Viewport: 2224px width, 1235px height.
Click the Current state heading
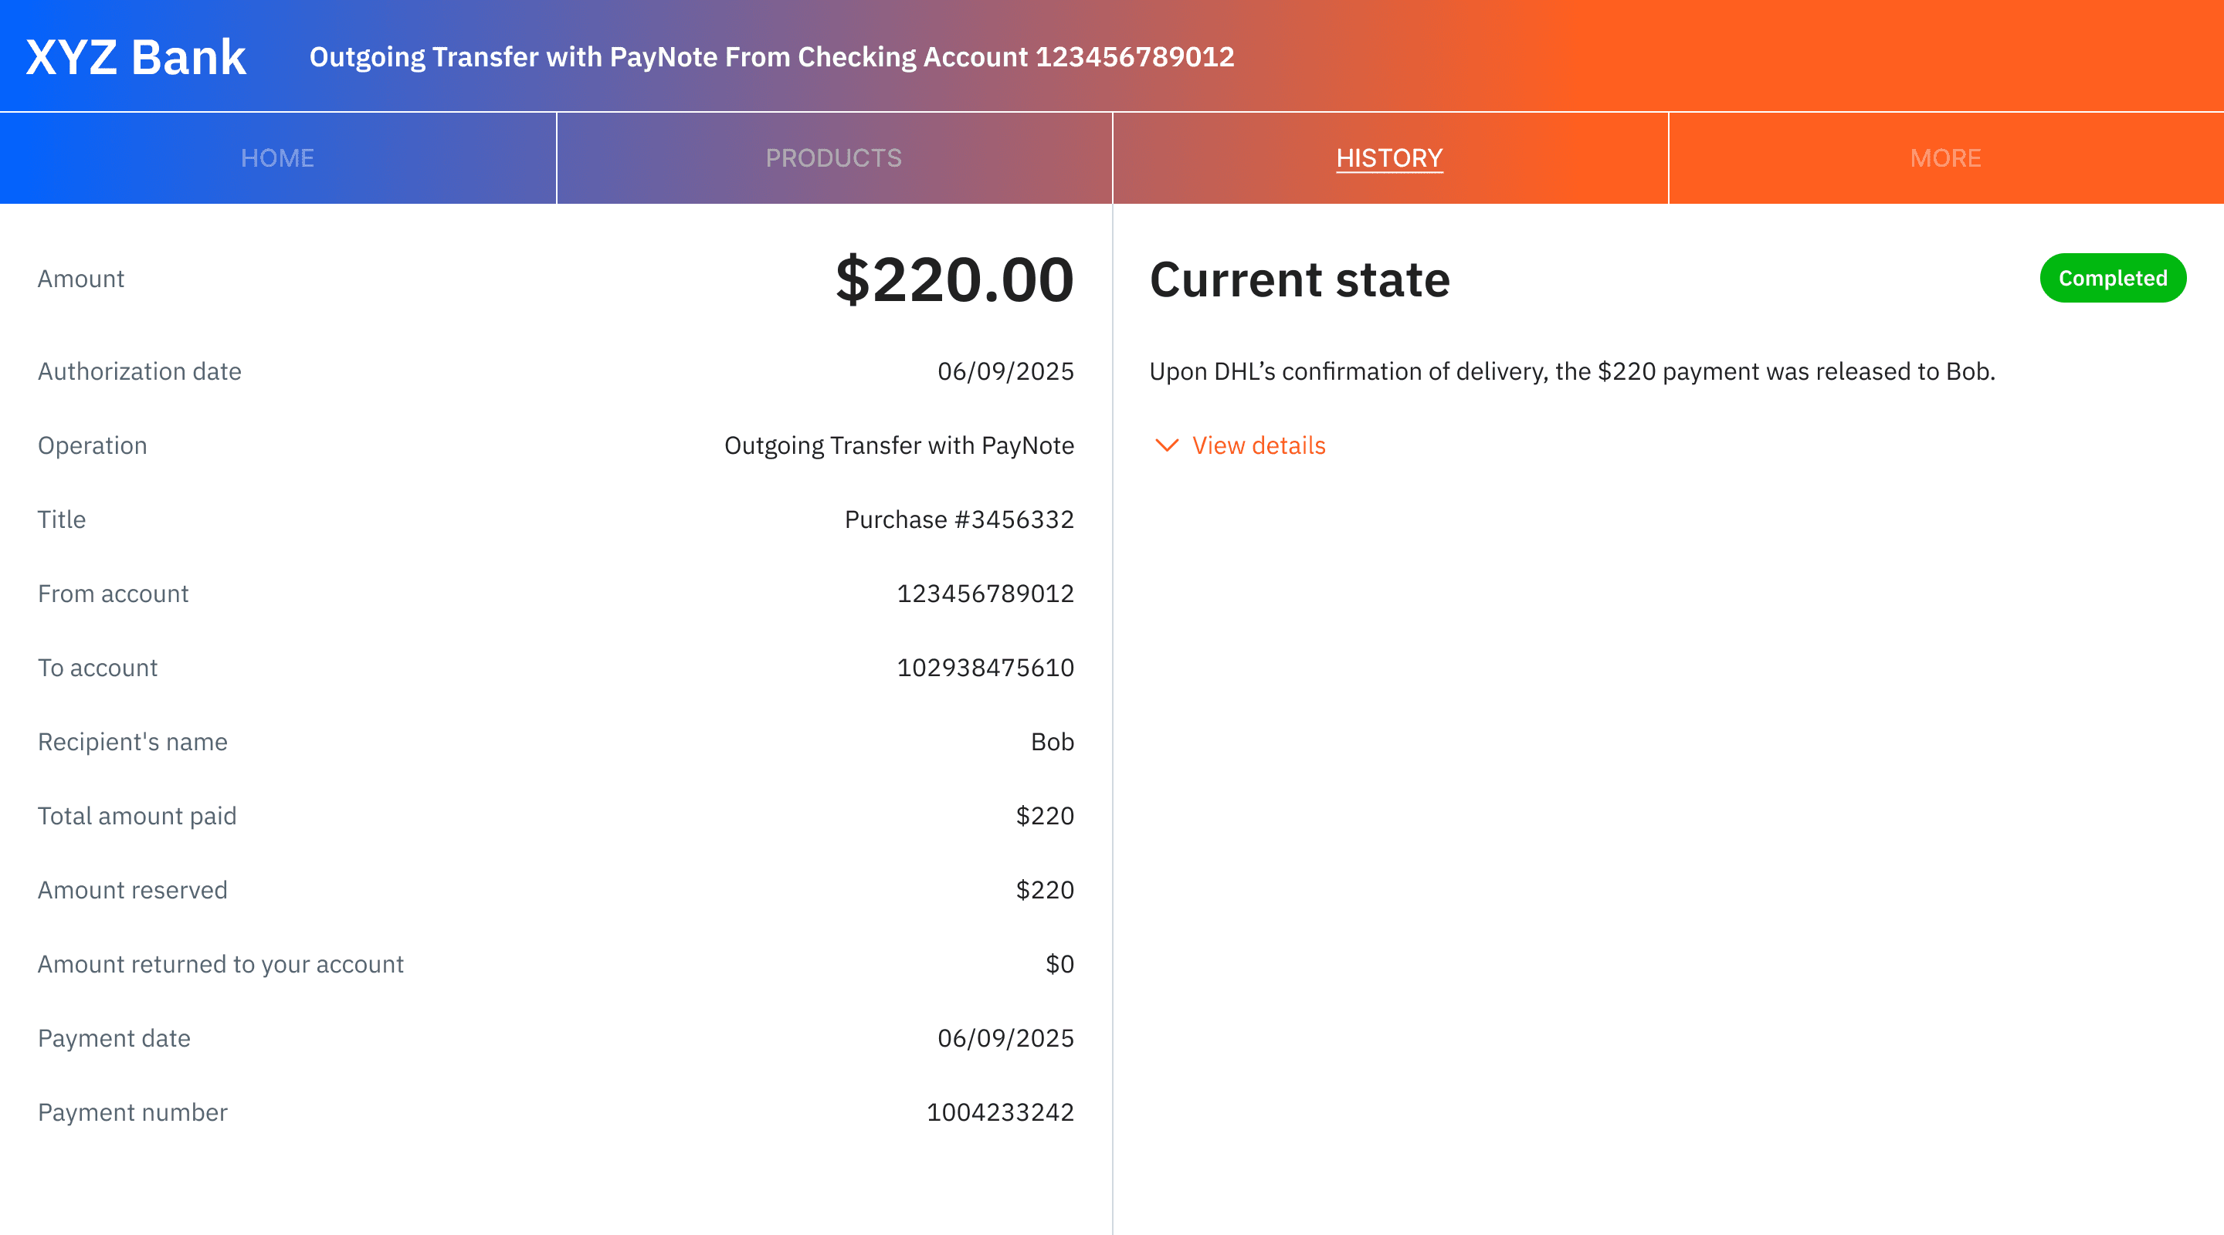[1300, 278]
